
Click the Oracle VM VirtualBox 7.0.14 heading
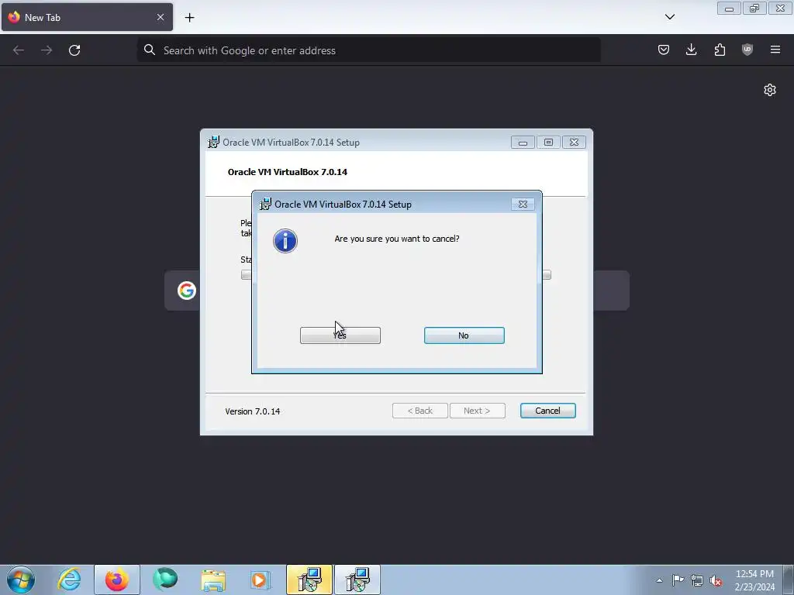[x=288, y=172]
